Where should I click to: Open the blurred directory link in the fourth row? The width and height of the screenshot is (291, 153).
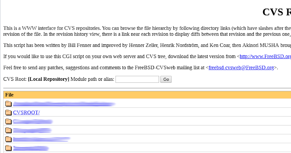32,131
